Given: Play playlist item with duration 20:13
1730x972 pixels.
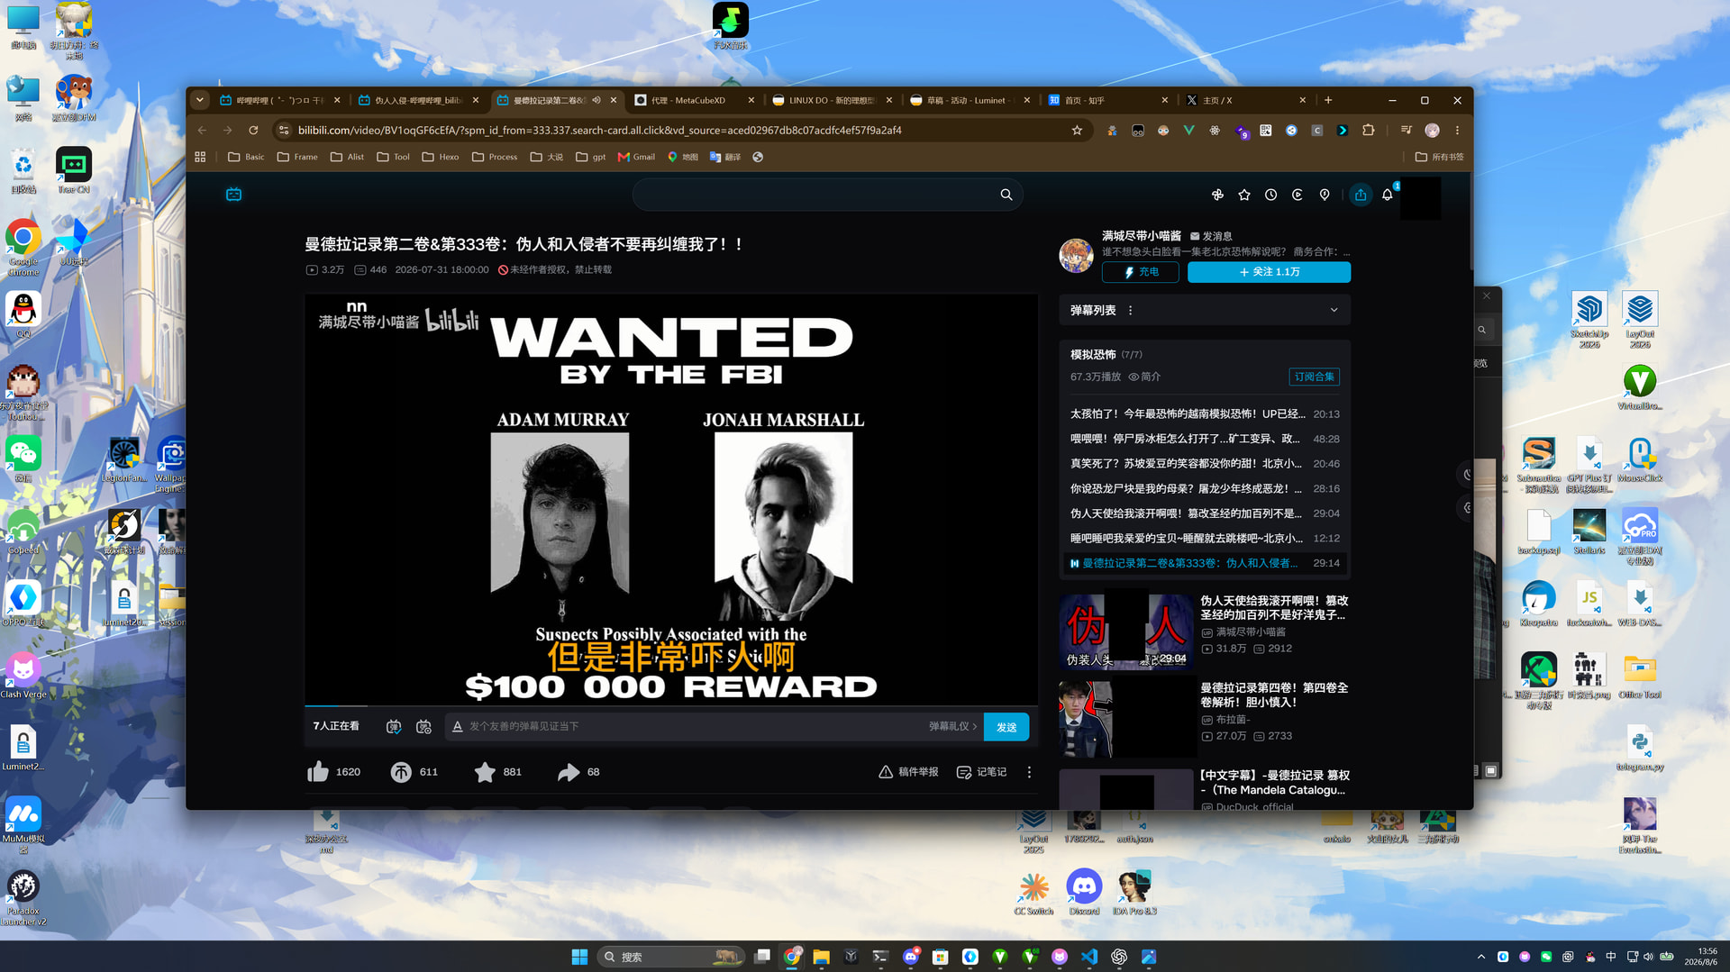Looking at the screenshot, I should (x=1204, y=414).
